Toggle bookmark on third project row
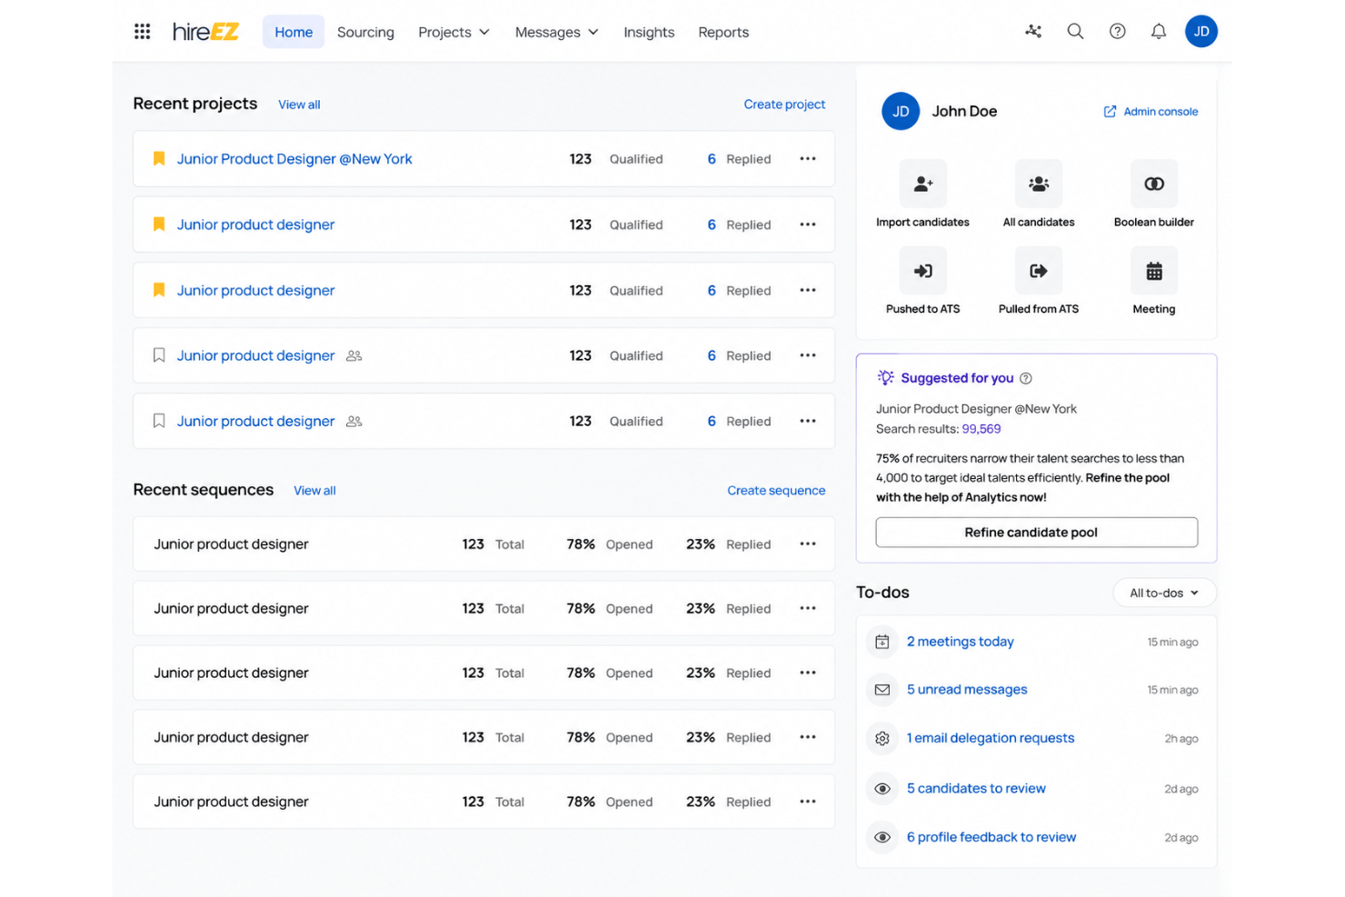The height and width of the screenshot is (897, 1345). tap(159, 291)
